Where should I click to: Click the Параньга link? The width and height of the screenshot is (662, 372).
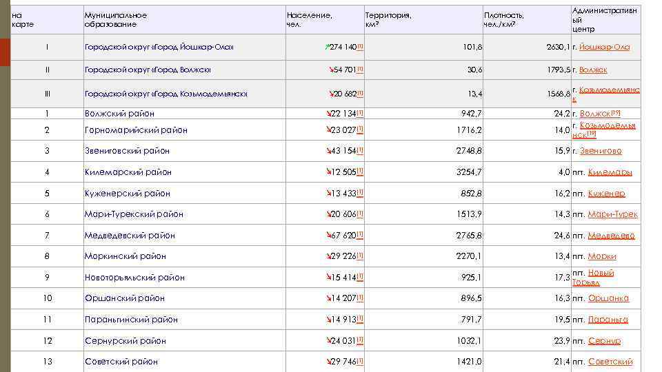(x=608, y=320)
